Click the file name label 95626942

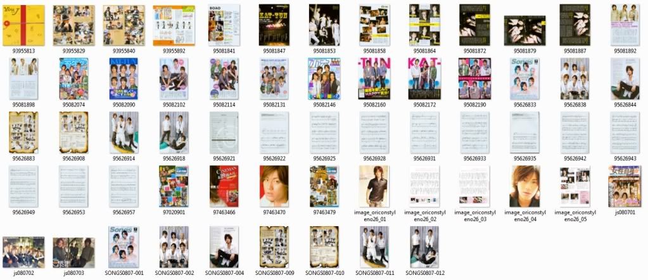click(575, 158)
